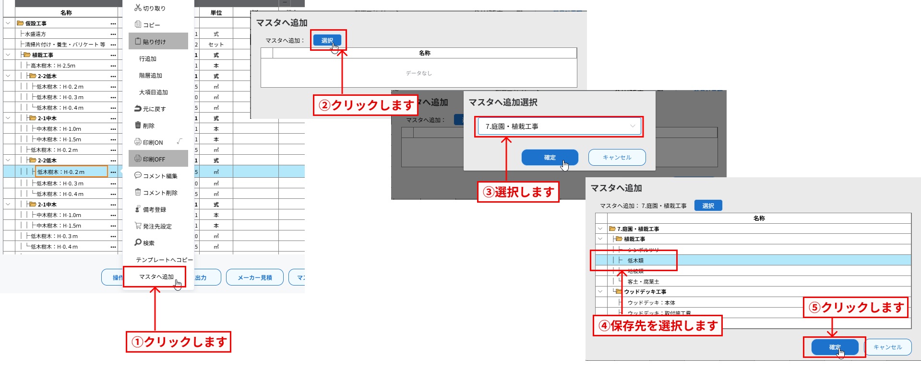Screen dimensions: 921x367
Task: Click the 単位 column header
Action: click(216, 13)
